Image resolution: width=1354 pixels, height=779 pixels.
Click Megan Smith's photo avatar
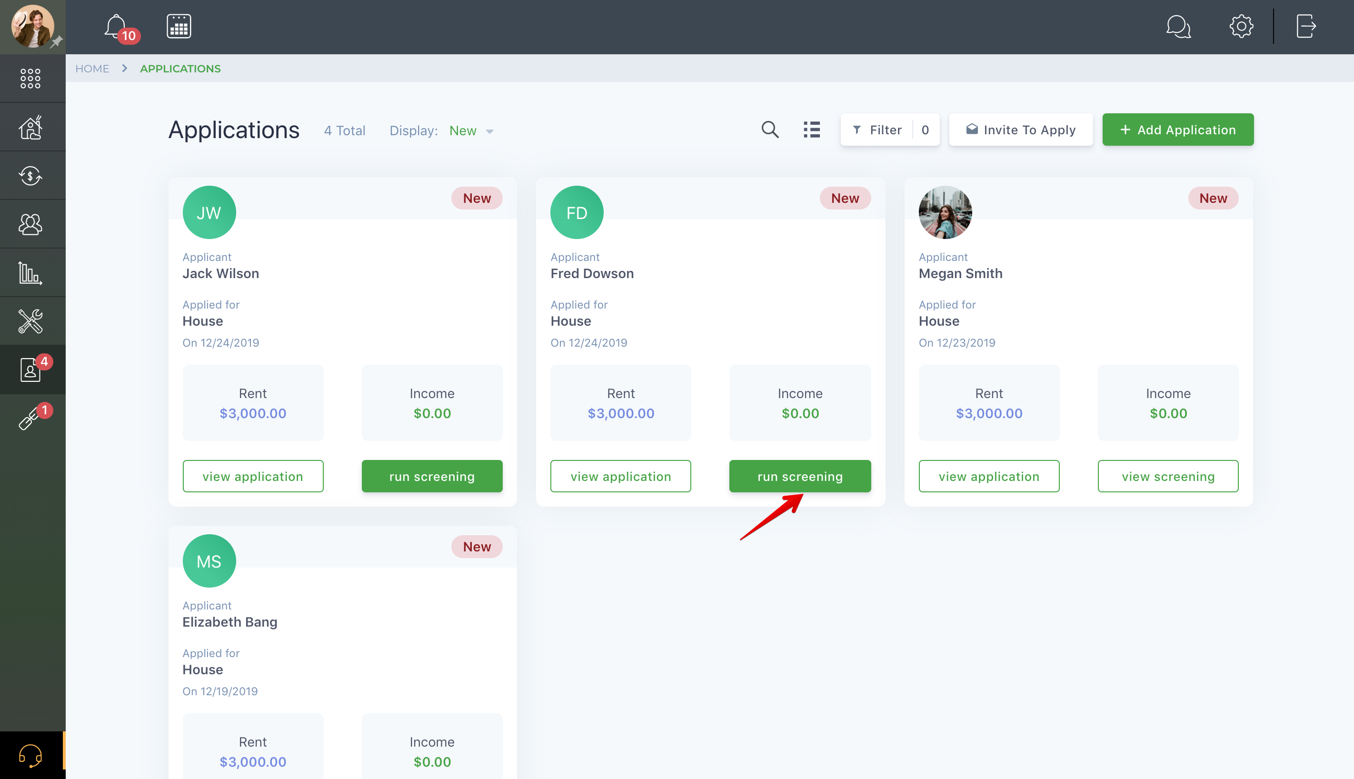click(x=946, y=212)
